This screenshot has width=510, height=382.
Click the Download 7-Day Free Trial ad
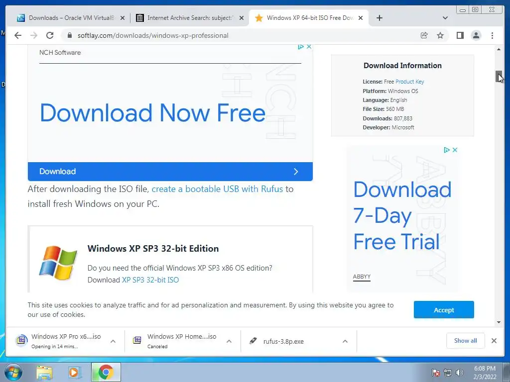tap(402, 216)
